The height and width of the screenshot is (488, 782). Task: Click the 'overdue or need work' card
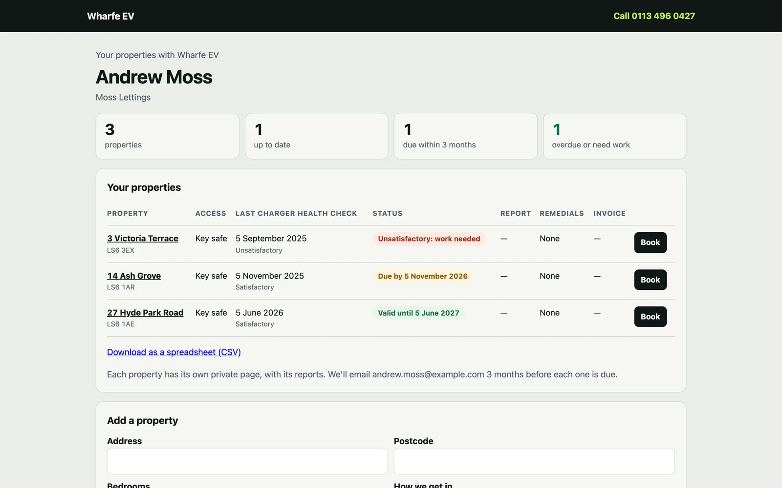click(x=615, y=136)
